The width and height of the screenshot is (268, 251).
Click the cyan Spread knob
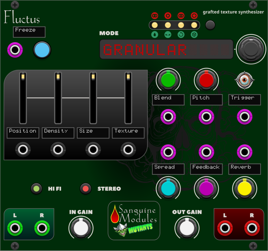click(168, 188)
